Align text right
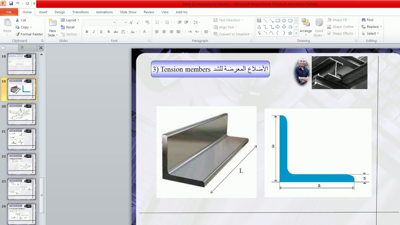The width and height of the screenshot is (400, 225). [171, 32]
